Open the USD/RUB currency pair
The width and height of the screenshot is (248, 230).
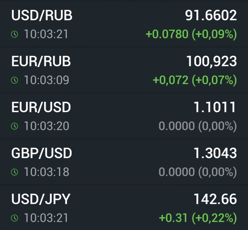click(42, 16)
